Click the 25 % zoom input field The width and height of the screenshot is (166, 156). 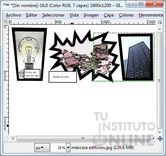(59, 148)
